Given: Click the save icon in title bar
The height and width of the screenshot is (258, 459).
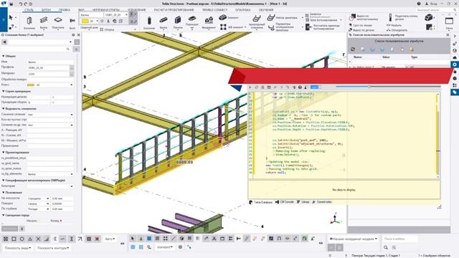Looking at the screenshot, I should [x=11, y=4].
